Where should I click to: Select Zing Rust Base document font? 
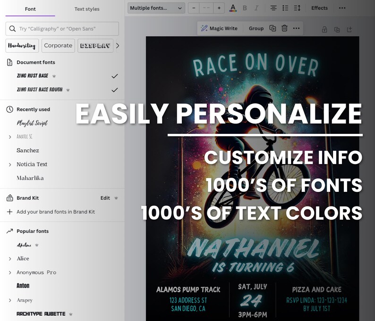(x=33, y=76)
